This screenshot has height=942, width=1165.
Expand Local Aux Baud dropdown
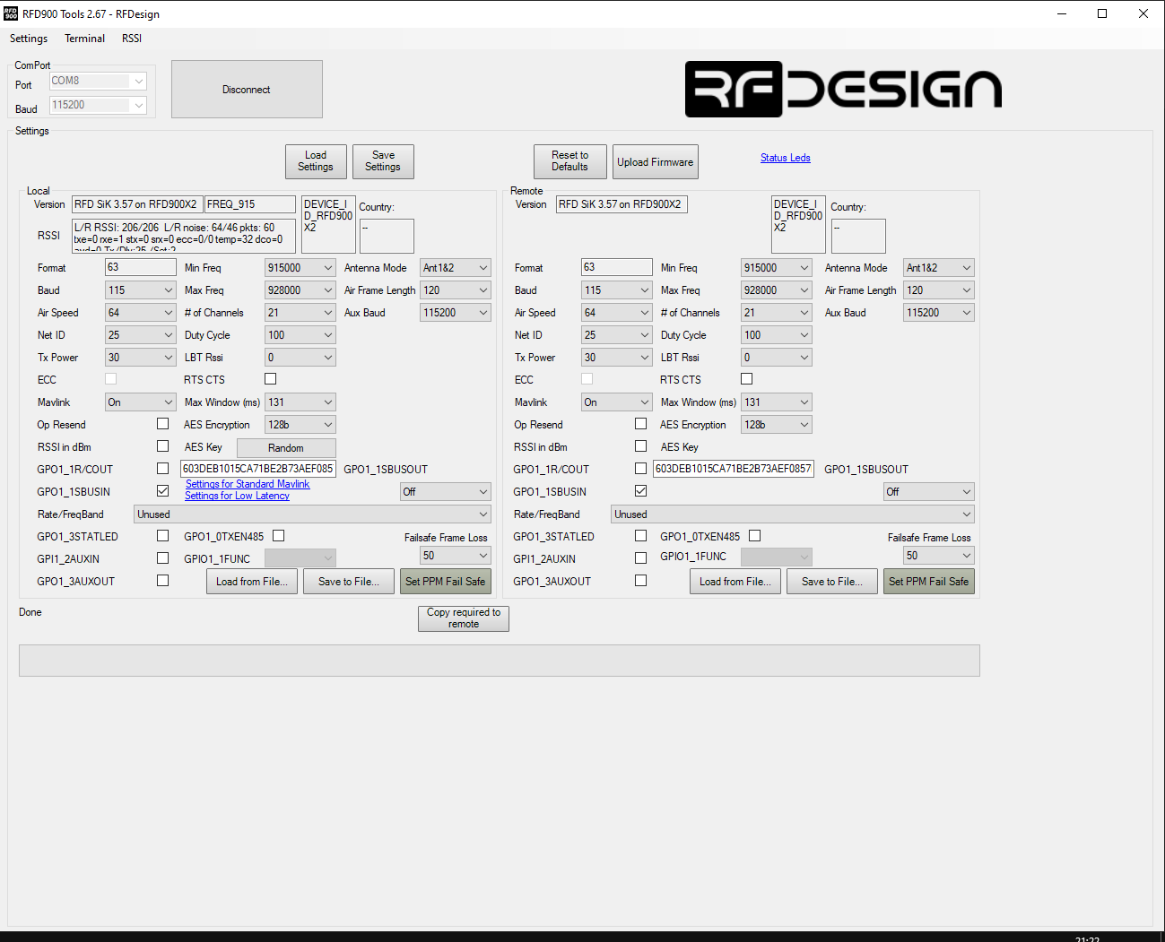456,313
